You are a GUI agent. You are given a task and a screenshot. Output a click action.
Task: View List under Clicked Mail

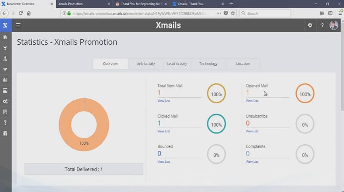click(164, 131)
